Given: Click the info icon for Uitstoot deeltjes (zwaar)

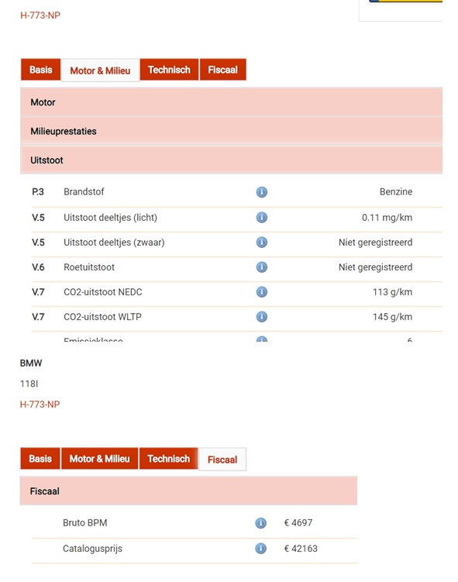Looking at the screenshot, I should [x=262, y=242].
